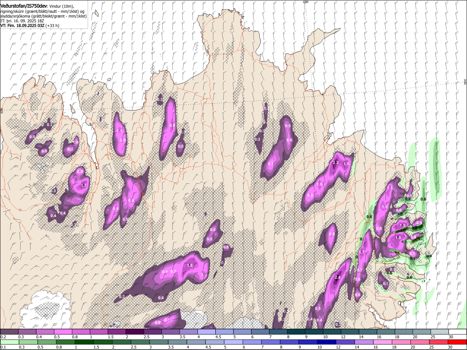Click the 1.8 precipitation value on the map
The width and height of the screenshot is (467, 350).
[x=398, y=237]
